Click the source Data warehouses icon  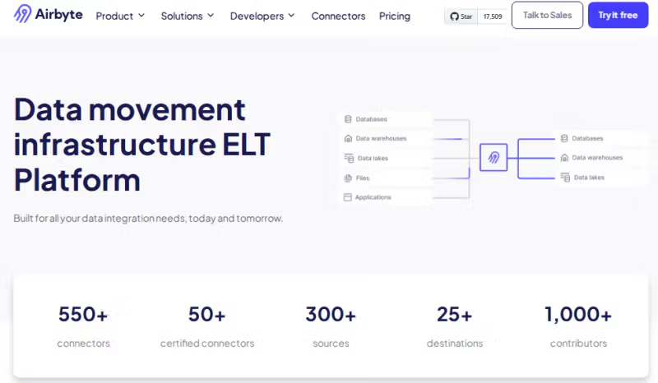pos(348,138)
